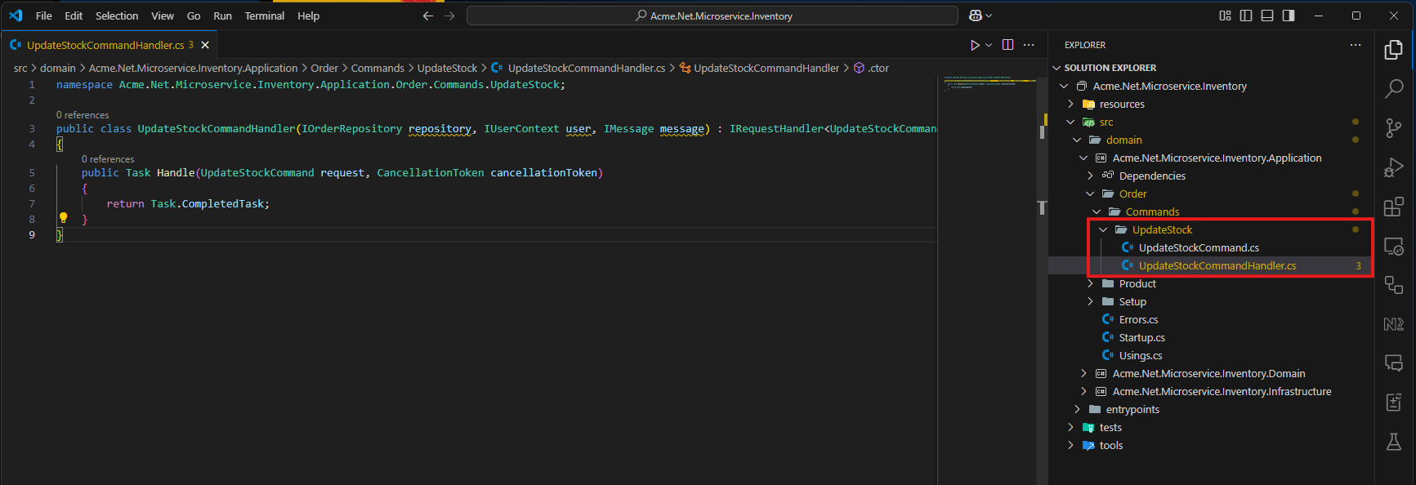The height and width of the screenshot is (485, 1416).
Task: Open the Go menu
Action: coord(194,16)
